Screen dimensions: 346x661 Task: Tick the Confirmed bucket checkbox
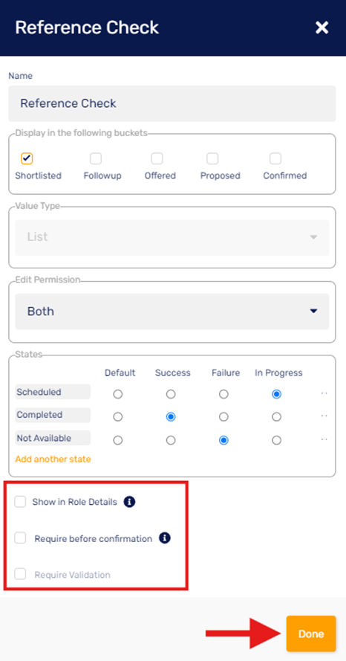[275, 158]
